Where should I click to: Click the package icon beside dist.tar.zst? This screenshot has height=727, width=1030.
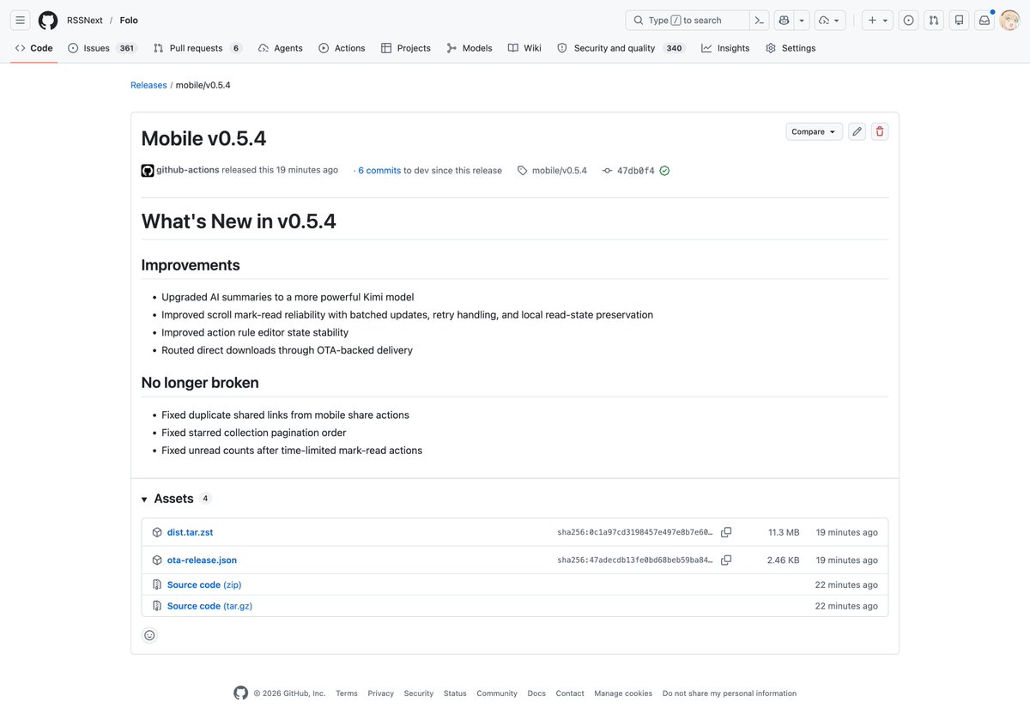[x=157, y=532]
